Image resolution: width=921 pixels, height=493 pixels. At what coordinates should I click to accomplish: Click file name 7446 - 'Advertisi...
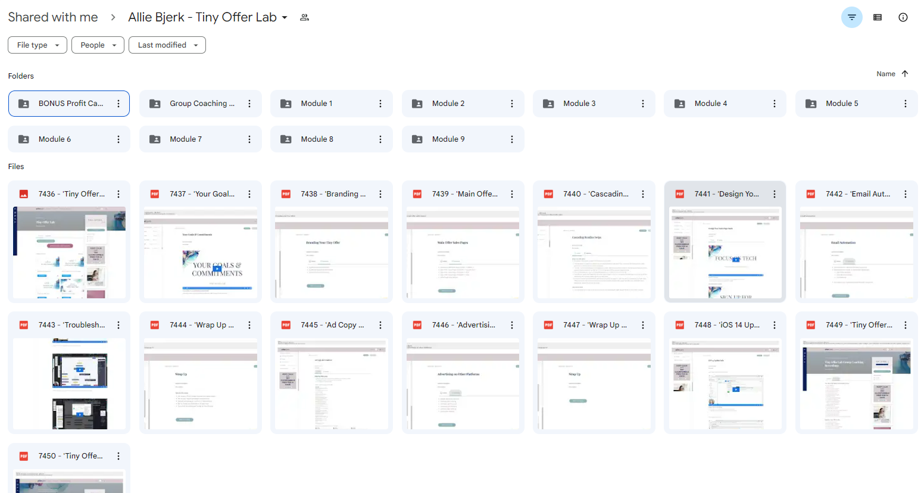point(464,325)
